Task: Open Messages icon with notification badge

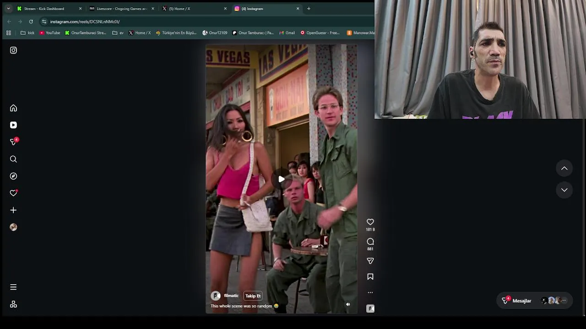Action: coord(13,142)
